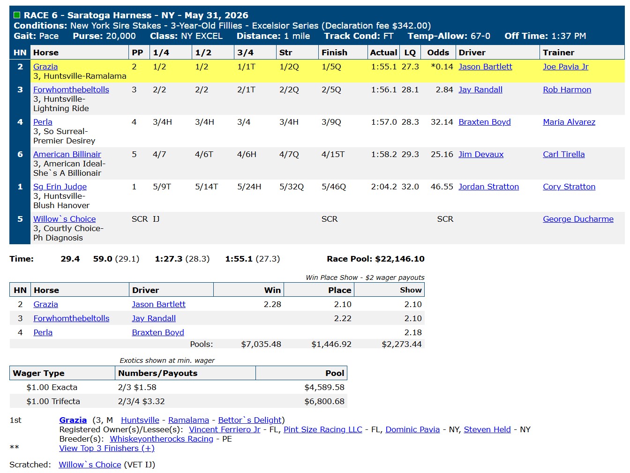The height and width of the screenshot is (473, 630).
Task: Open the sire Huntsville pedigree link
Action: tap(140, 420)
